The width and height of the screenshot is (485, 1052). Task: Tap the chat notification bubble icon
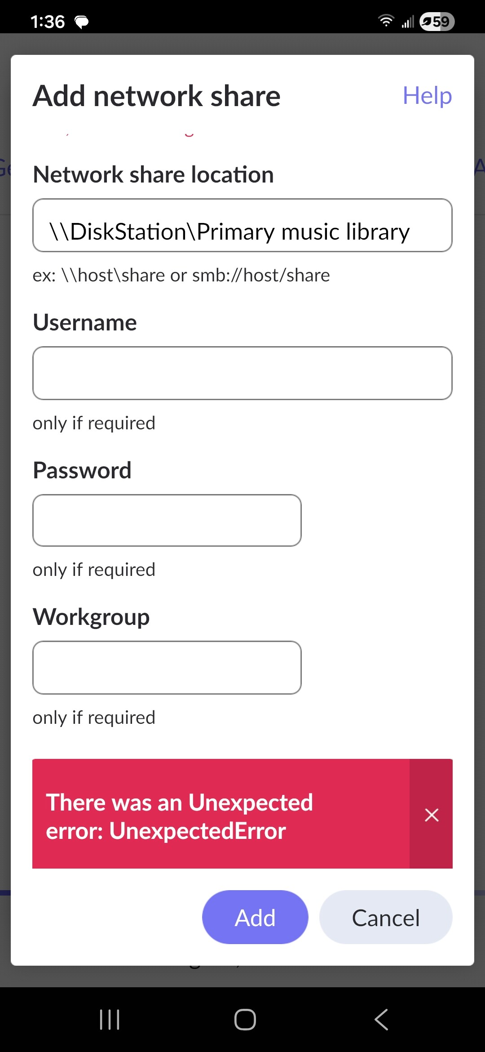point(81,22)
